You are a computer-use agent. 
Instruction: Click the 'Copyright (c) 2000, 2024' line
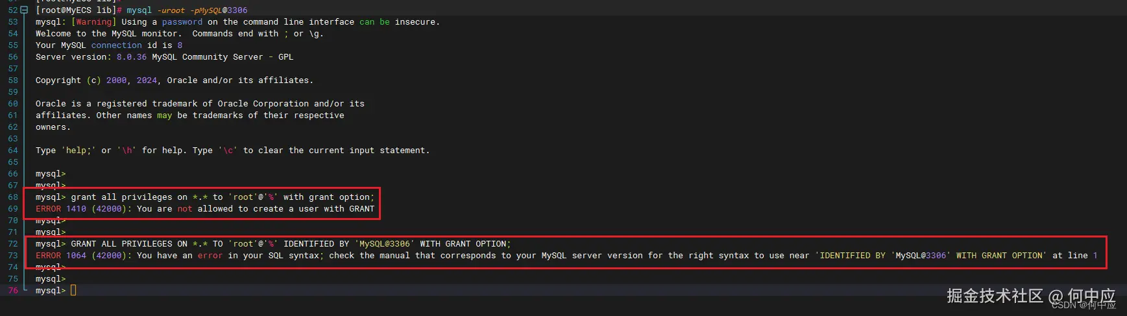[97, 80]
